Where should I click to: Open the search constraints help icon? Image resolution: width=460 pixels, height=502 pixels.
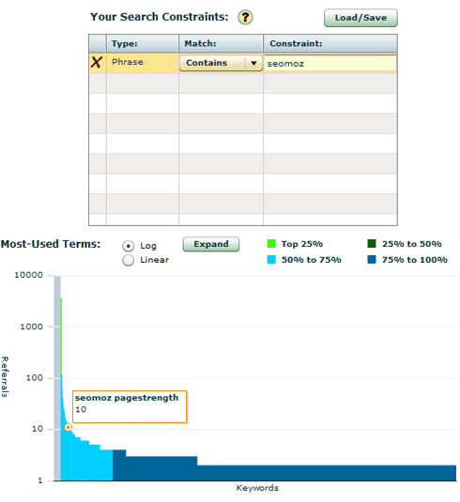point(245,17)
